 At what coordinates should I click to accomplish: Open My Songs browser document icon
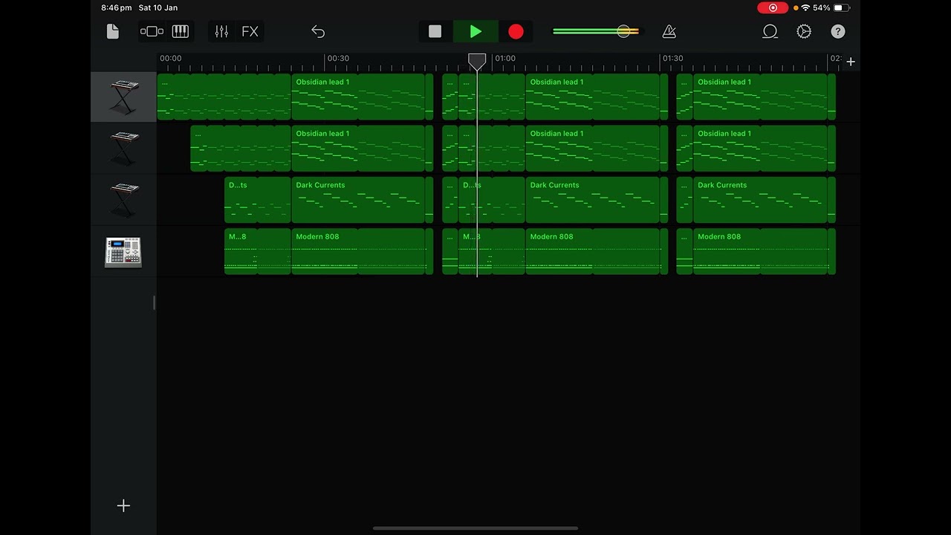(x=113, y=31)
